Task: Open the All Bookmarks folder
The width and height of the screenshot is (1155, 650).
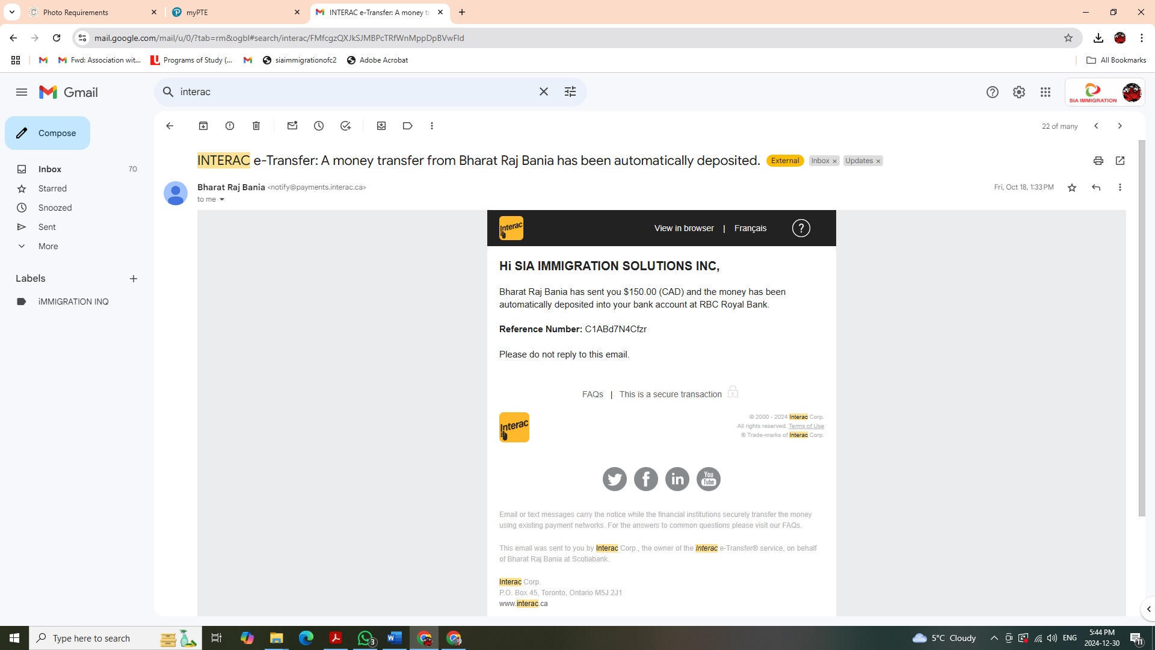Action: point(1116,60)
